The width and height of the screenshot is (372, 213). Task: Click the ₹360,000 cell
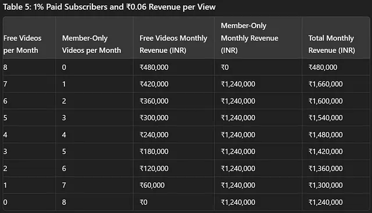tap(154, 101)
